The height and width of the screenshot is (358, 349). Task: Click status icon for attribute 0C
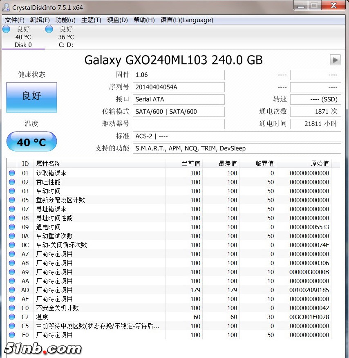(12, 245)
